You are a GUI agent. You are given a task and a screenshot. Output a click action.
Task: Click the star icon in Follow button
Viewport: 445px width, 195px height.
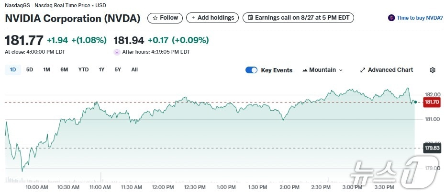(x=155, y=18)
